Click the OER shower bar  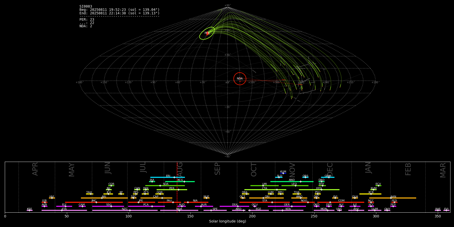pos(287,206)
